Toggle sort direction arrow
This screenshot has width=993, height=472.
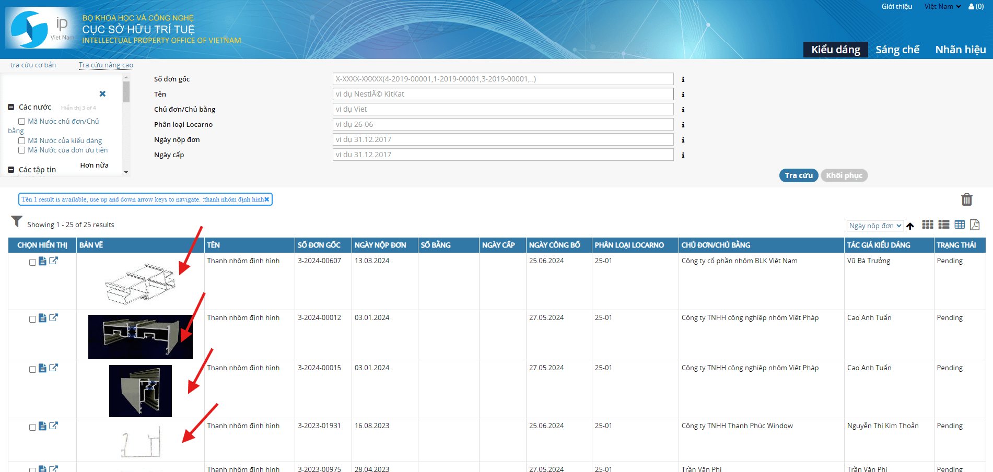(910, 226)
